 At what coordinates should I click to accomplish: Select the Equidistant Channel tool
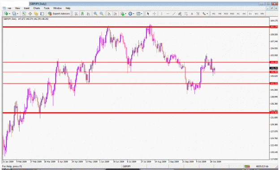pyautogui.click(x=180, y=13)
